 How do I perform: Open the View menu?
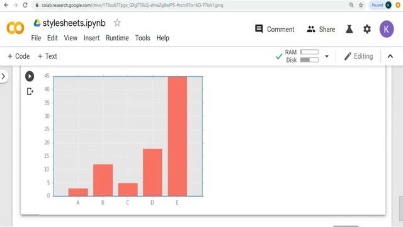71,38
